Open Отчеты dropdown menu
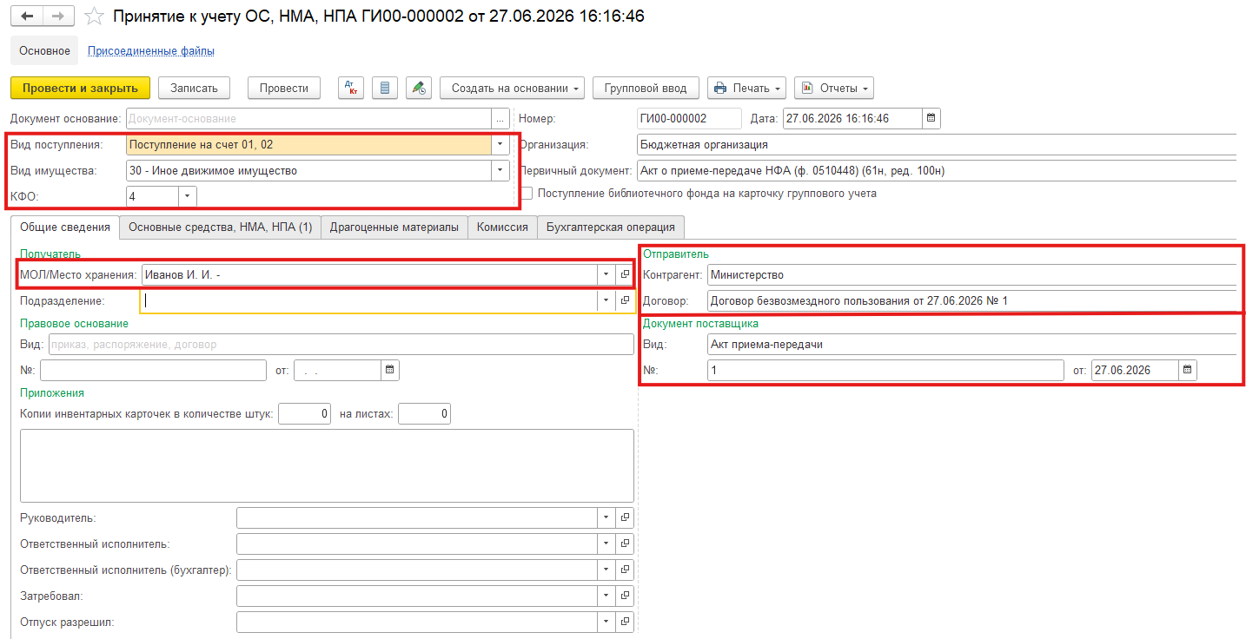 click(x=834, y=88)
